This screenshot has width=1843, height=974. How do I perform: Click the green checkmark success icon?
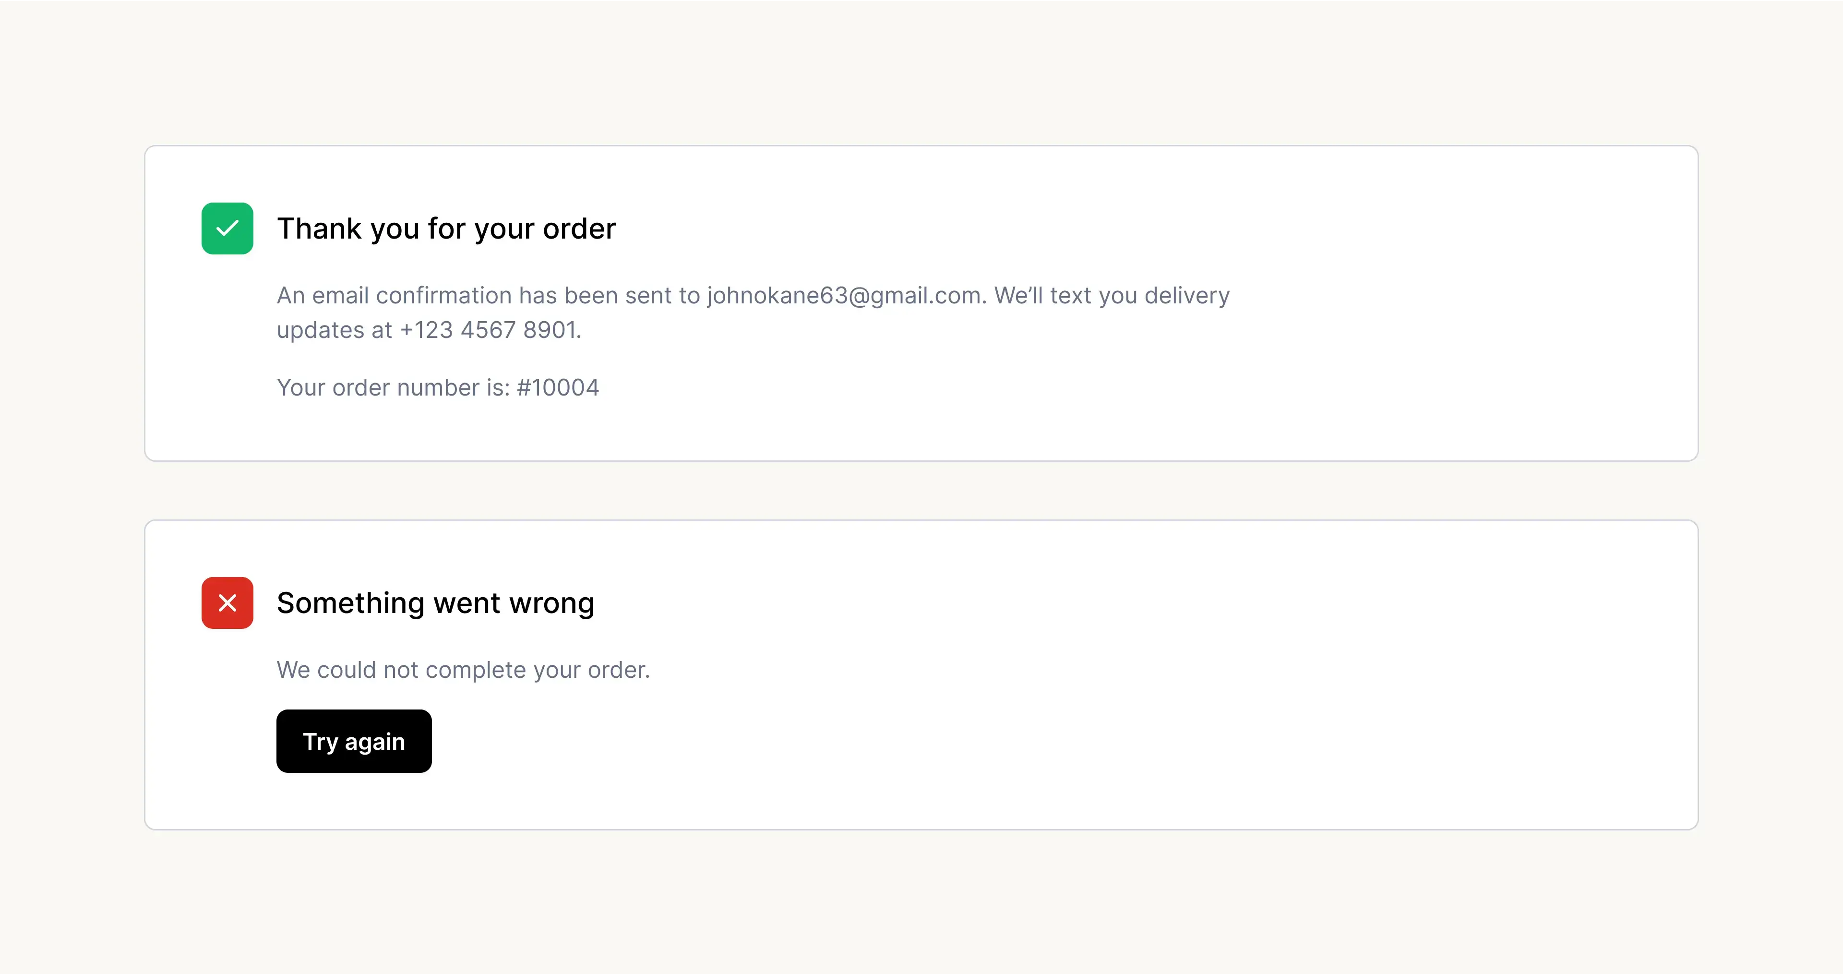click(227, 228)
